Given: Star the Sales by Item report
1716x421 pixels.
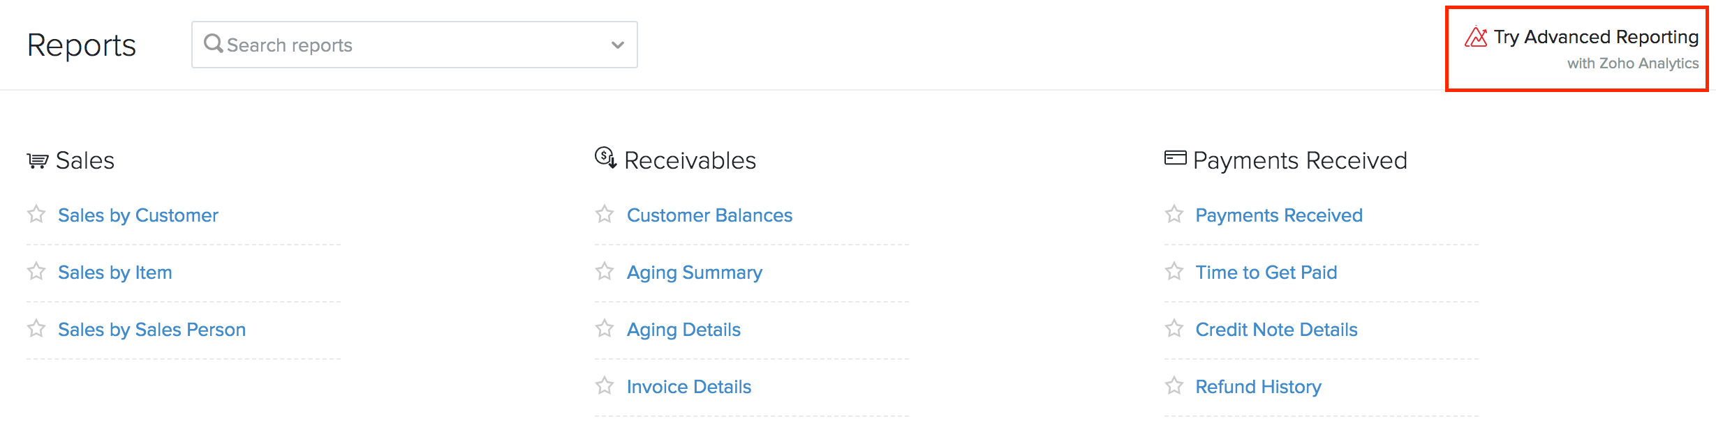Looking at the screenshot, I should pyautogui.click(x=36, y=271).
